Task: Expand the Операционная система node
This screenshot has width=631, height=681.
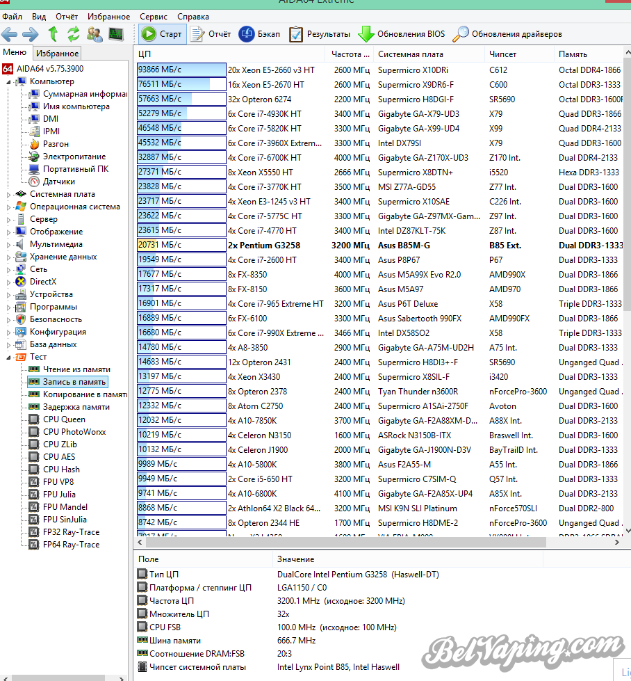Action: pos(8,207)
